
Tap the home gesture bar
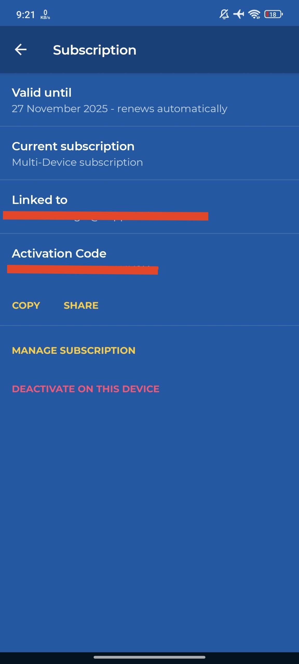click(x=149, y=657)
